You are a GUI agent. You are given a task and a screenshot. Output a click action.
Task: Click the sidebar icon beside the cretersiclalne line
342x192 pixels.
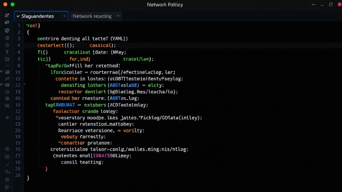tap(7, 149)
